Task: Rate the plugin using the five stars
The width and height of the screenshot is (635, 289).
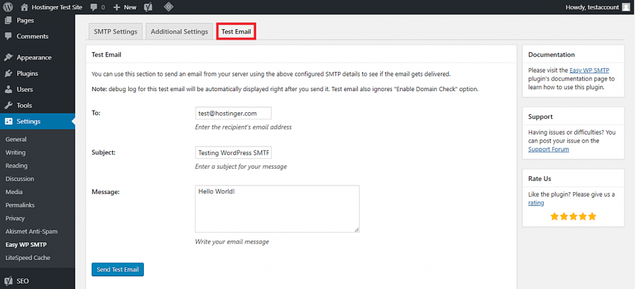Action: pyautogui.click(x=574, y=216)
